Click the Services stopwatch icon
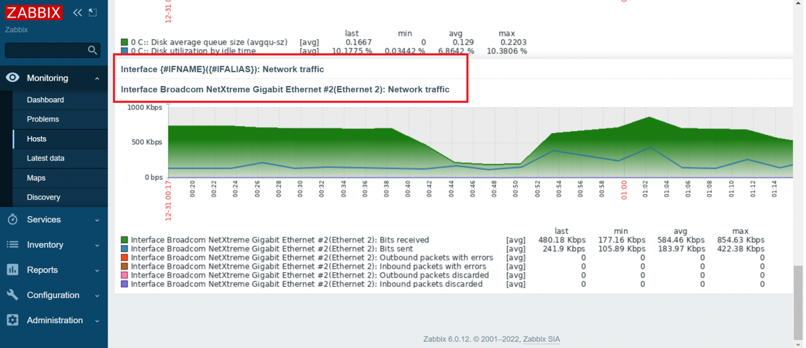Image resolution: width=806 pixels, height=348 pixels. click(13, 219)
